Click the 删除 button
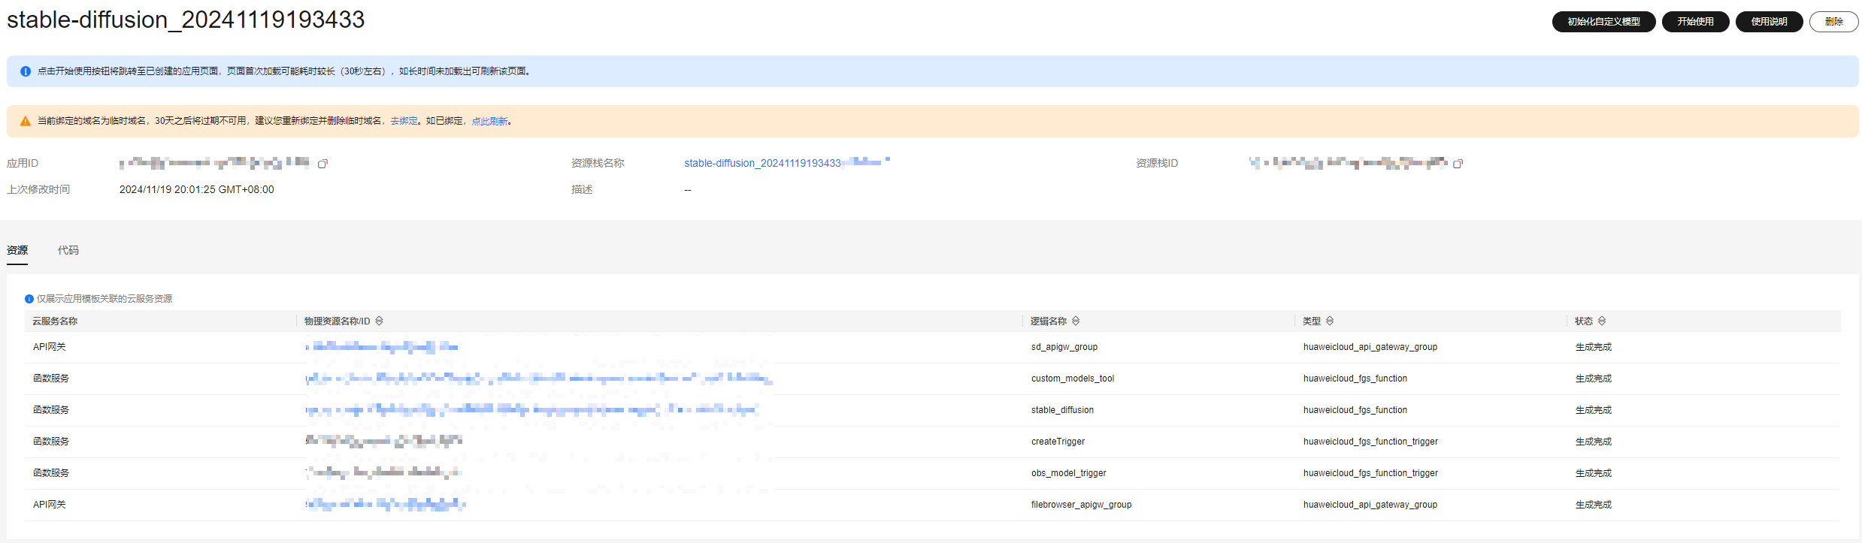 coord(1833,22)
